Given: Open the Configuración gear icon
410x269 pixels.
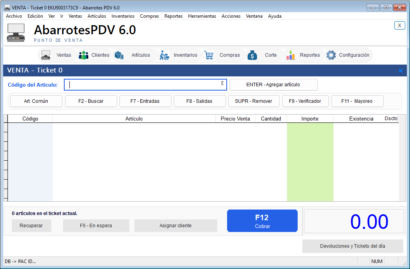Looking at the screenshot, I should [331, 55].
